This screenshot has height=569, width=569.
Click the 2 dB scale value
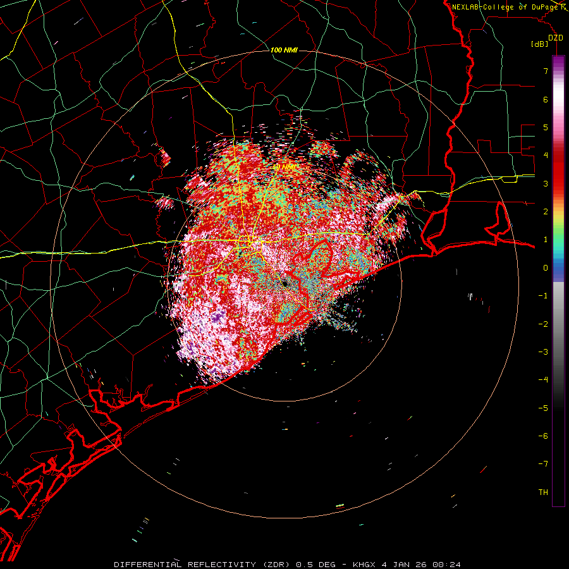pos(546,212)
